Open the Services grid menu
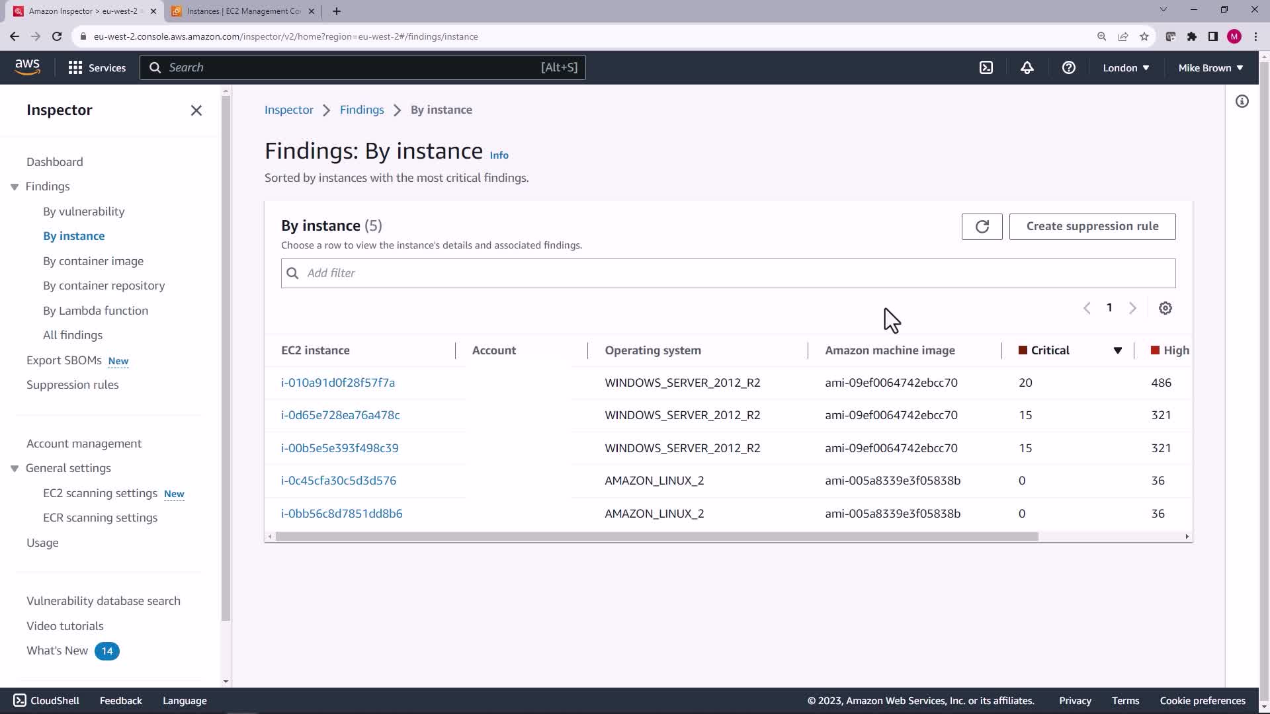This screenshot has width=1270, height=714. pos(97,67)
